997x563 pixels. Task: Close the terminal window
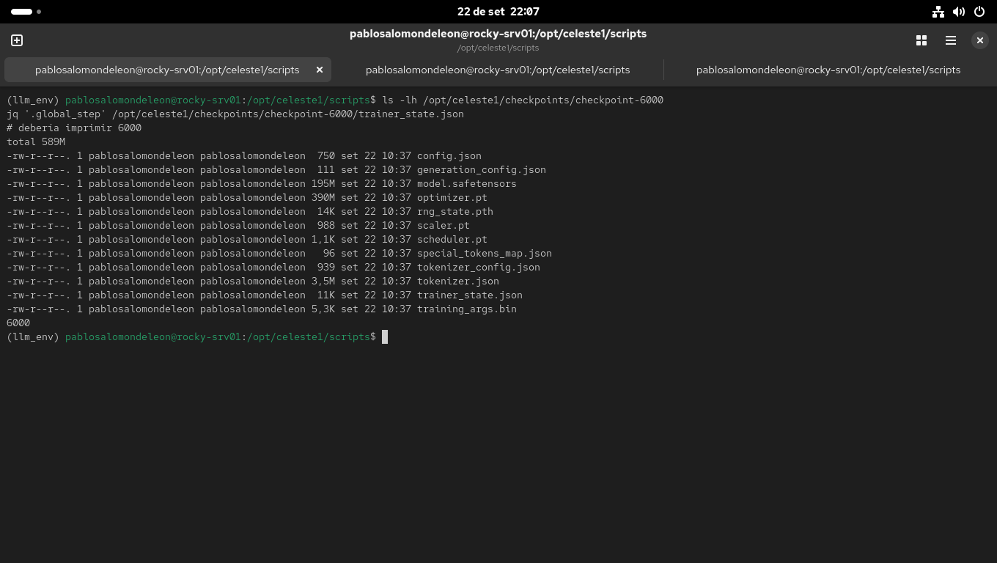coord(979,40)
